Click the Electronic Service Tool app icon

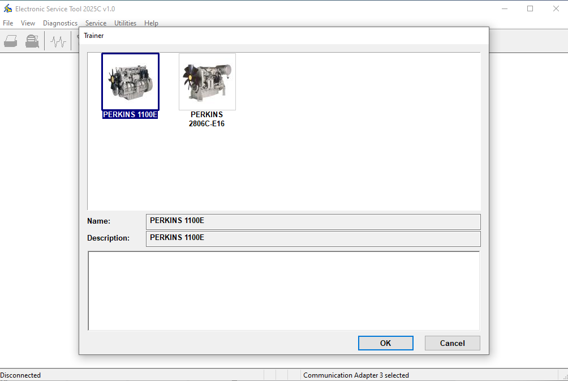[x=8, y=8]
